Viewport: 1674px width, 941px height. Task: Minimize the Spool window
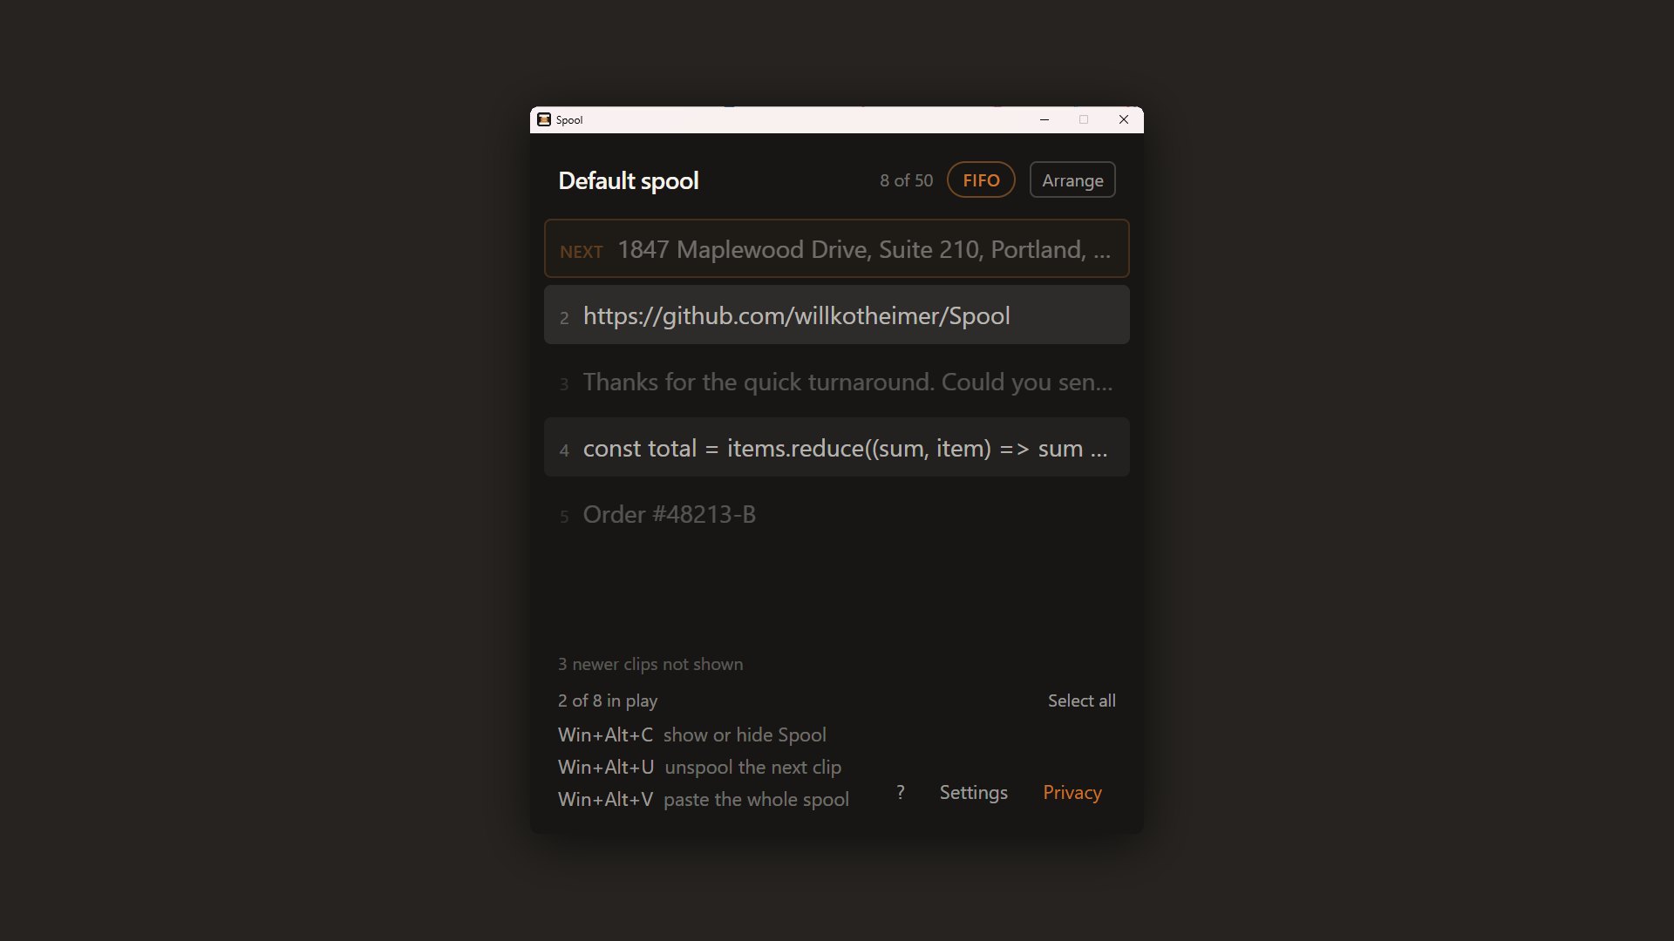coord(1044,119)
